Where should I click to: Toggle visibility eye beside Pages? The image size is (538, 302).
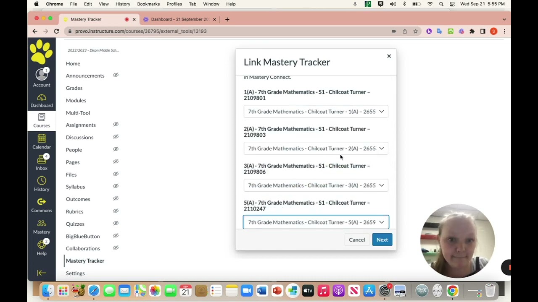click(116, 161)
